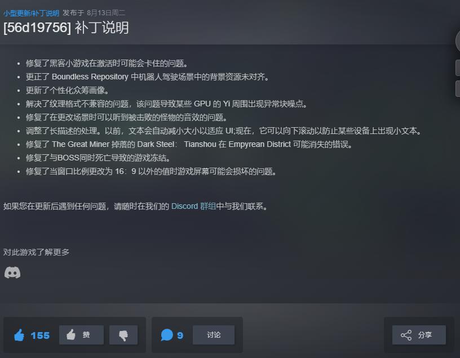Open the 小型更新/补丁说明 category link
This screenshot has height=358, width=460.
(x=32, y=13)
